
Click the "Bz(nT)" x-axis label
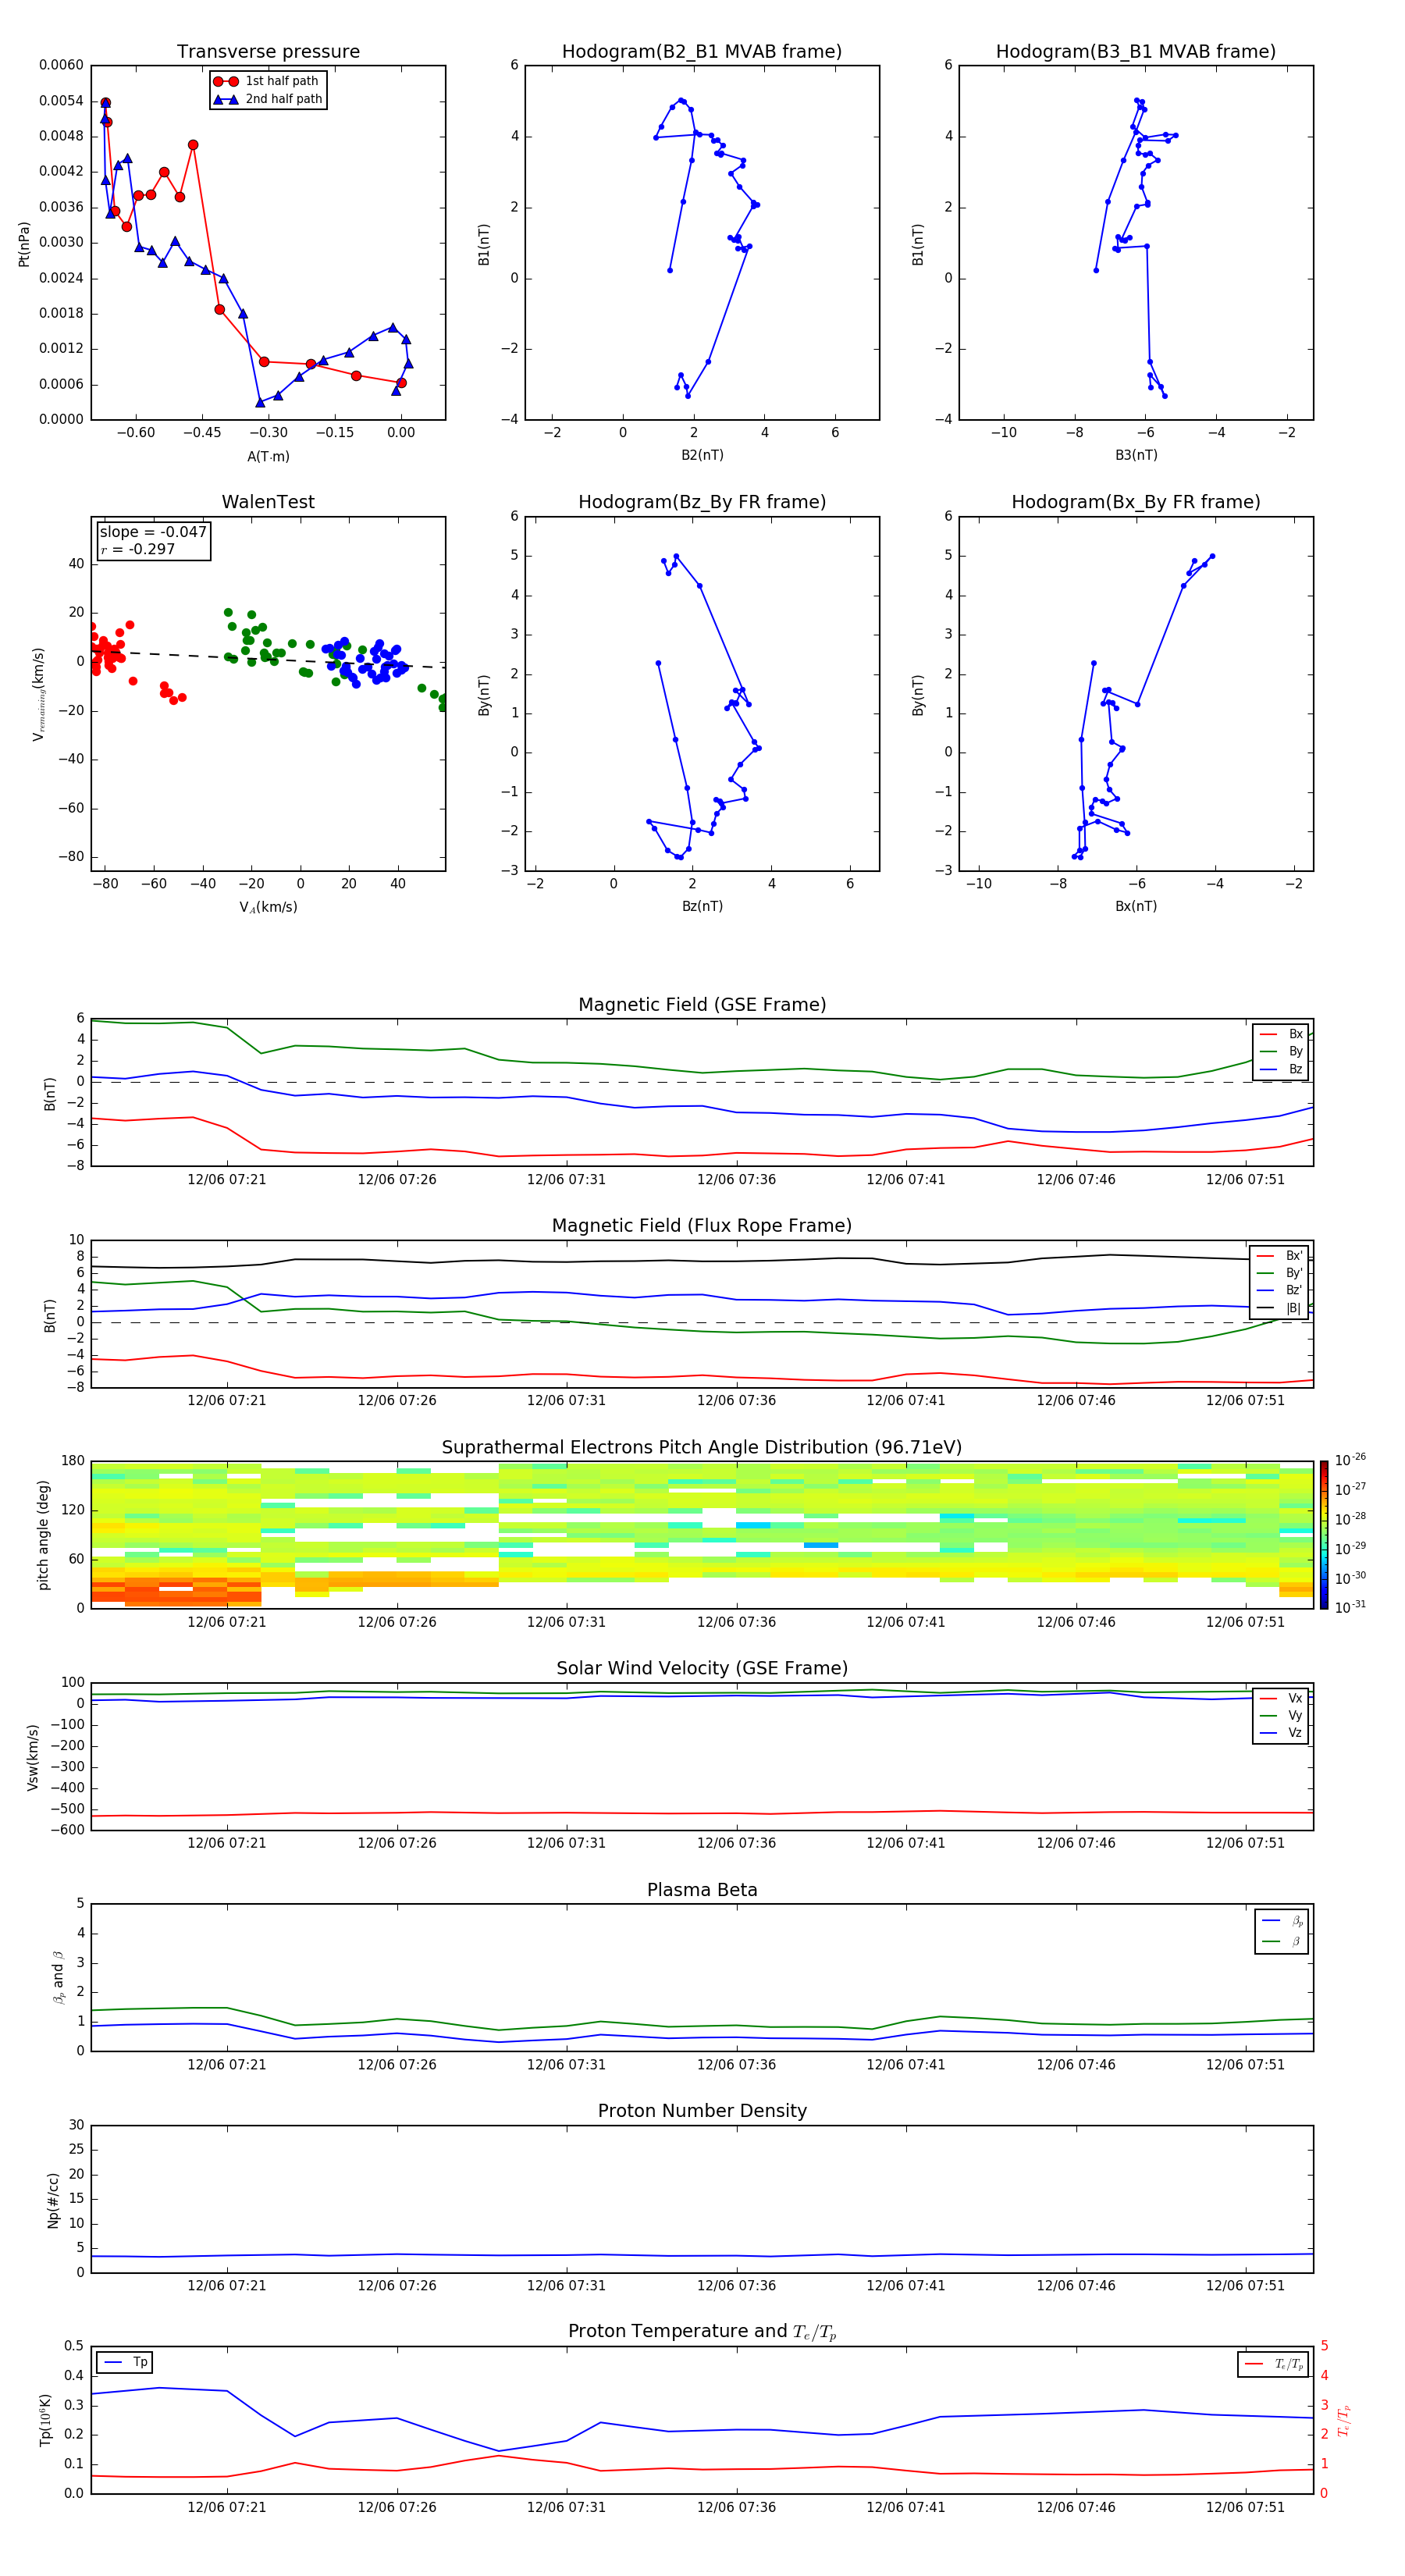(702, 906)
